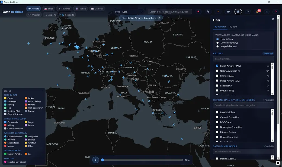
Task: Check Starlink (SpaceX) checkbox
Action: tap(217, 159)
